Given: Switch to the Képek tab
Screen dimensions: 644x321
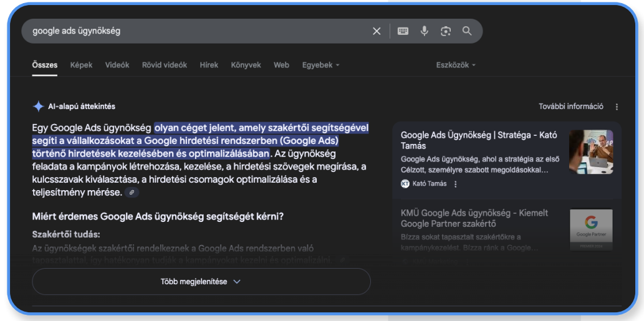Looking at the screenshot, I should pos(81,65).
